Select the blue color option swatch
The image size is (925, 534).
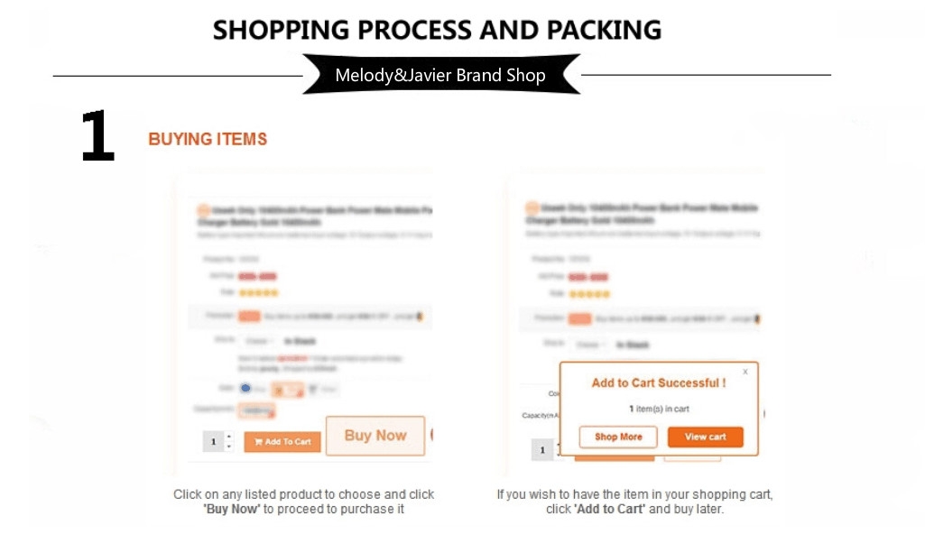245,388
